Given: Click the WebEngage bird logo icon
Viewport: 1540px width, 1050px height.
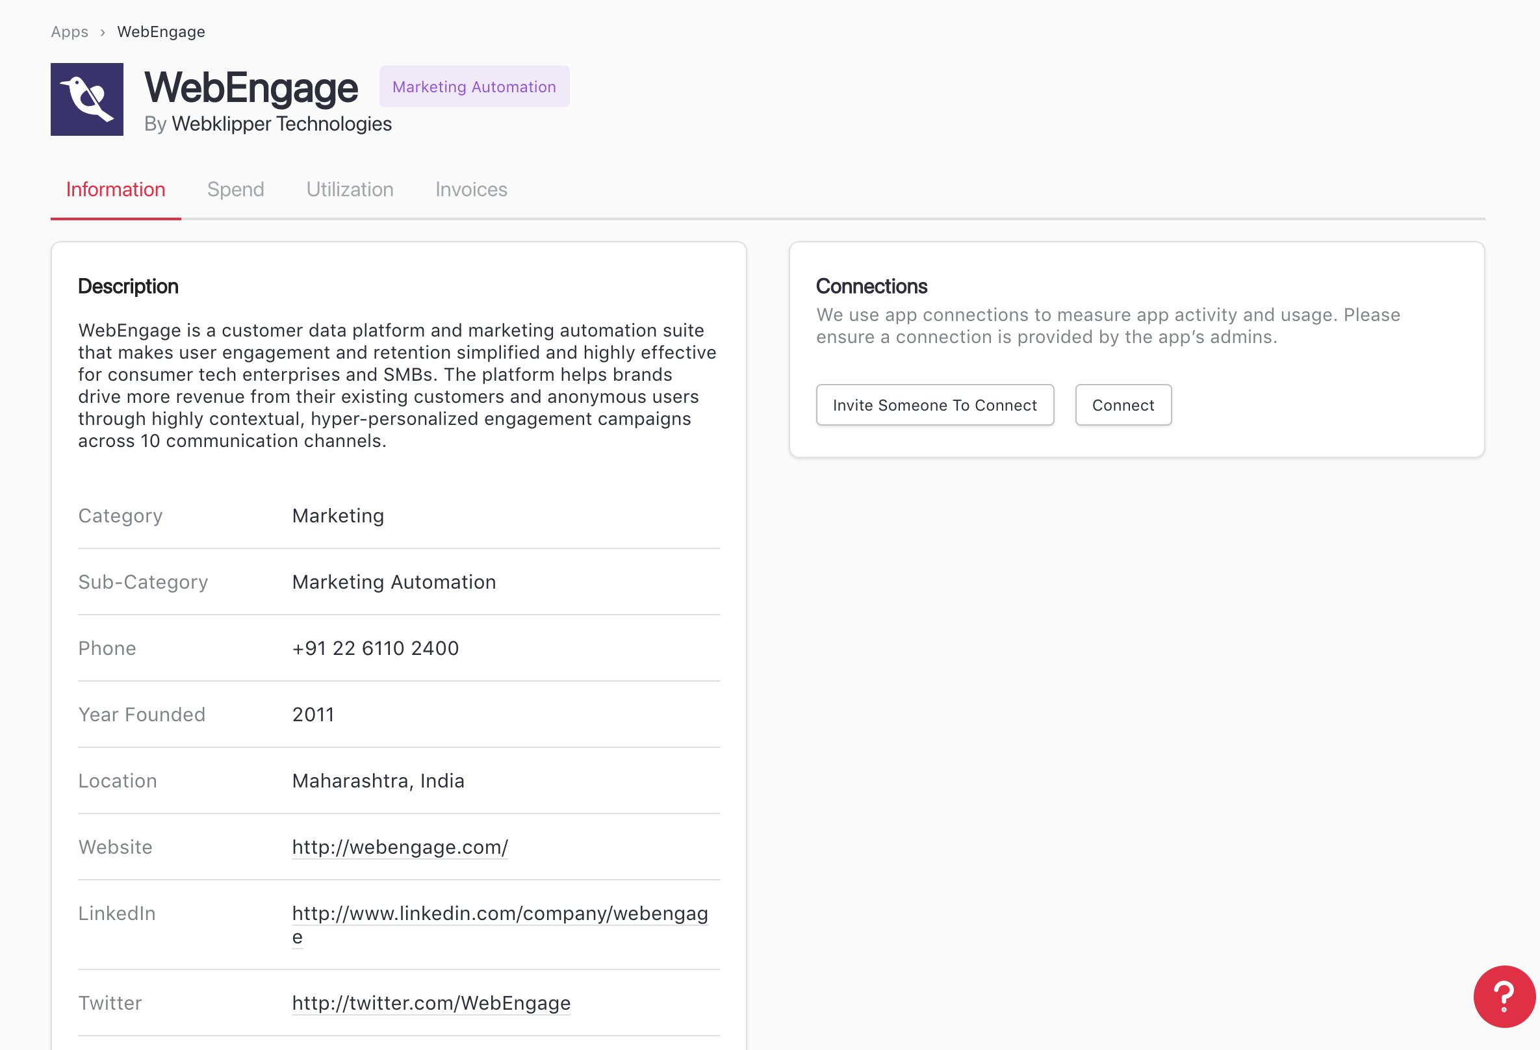Looking at the screenshot, I should click(87, 99).
